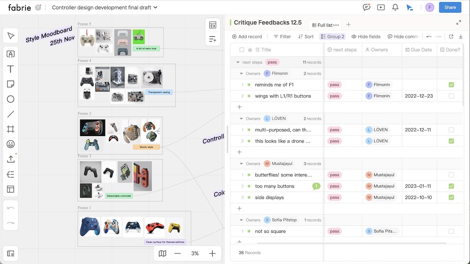The image size is (470, 264).
Task: Open comments icon in top bar
Action: click(x=366, y=7)
